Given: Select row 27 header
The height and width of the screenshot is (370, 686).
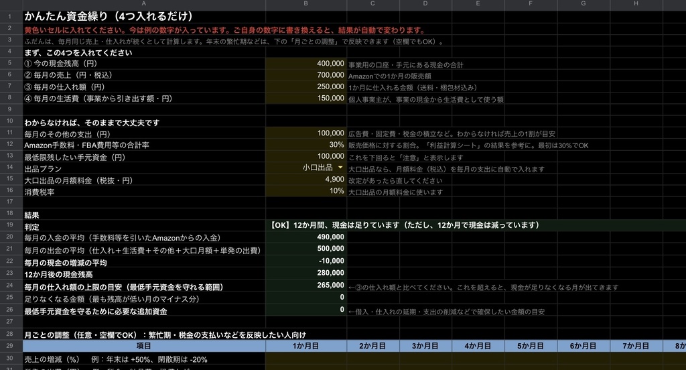Looking at the screenshot, I should pos(11,321).
